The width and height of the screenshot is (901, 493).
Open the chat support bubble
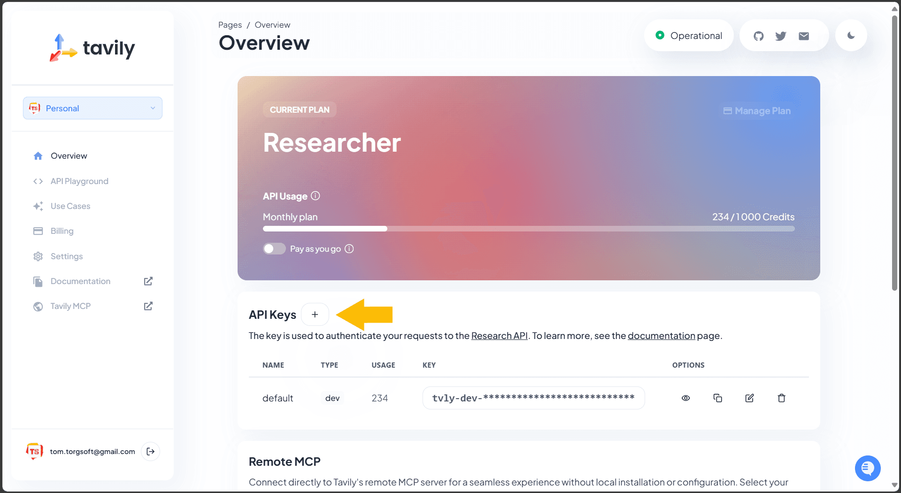click(867, 468)
